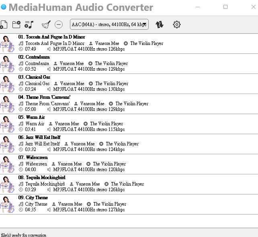258x237 pixels.
Task: Open the add from music playlist icon
Action: tap(29, 25)
